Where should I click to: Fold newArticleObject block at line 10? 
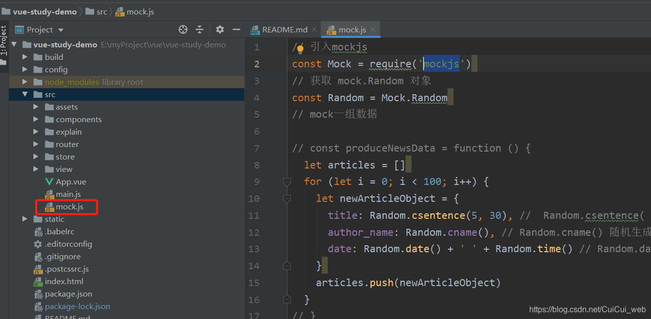pyautogui.click(x=287, y=199)
